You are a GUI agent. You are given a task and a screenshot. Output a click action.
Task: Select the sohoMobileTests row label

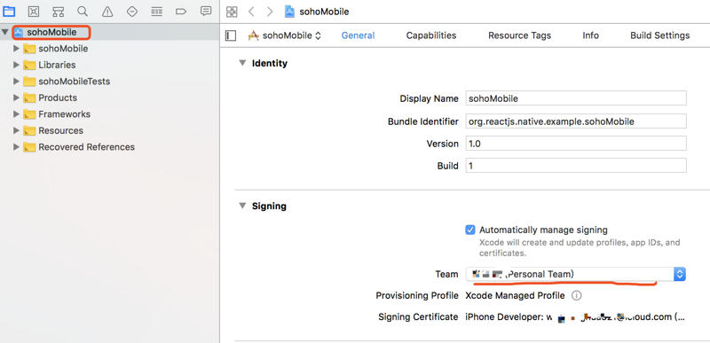pos(75,82)
